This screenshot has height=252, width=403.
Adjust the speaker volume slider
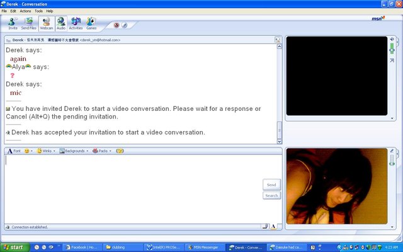(392, 50)
